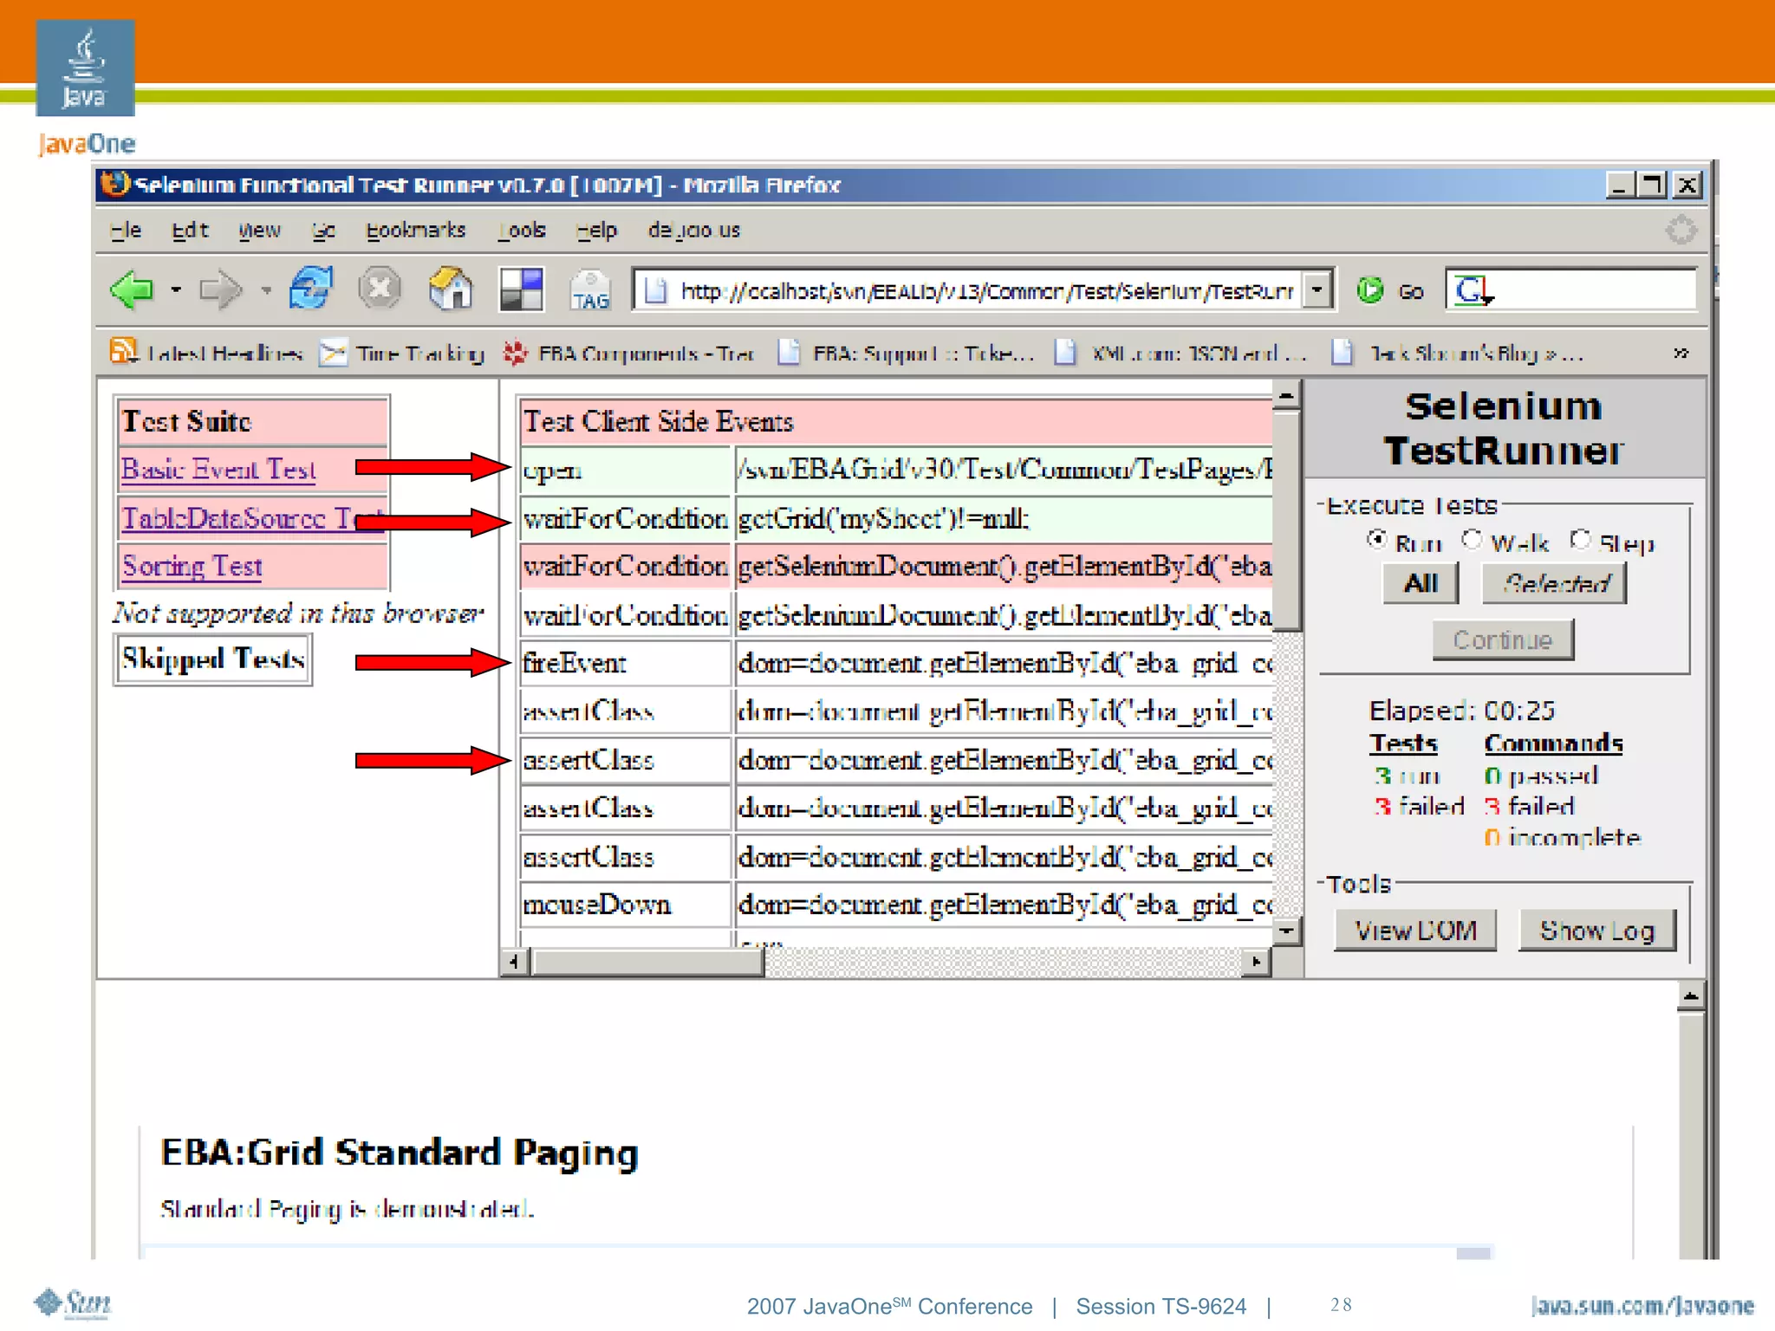Open the Edit menu

(x=190, y=230)
